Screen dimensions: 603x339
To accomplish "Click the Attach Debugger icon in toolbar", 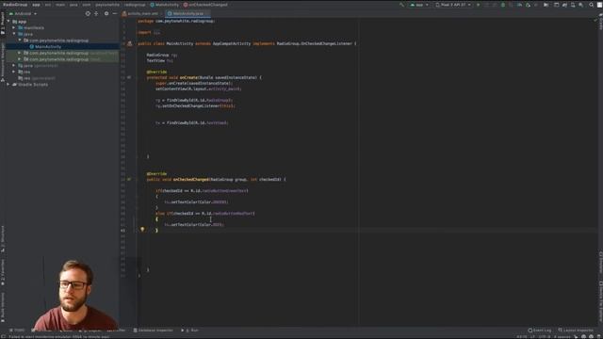I will click(528, 5).
